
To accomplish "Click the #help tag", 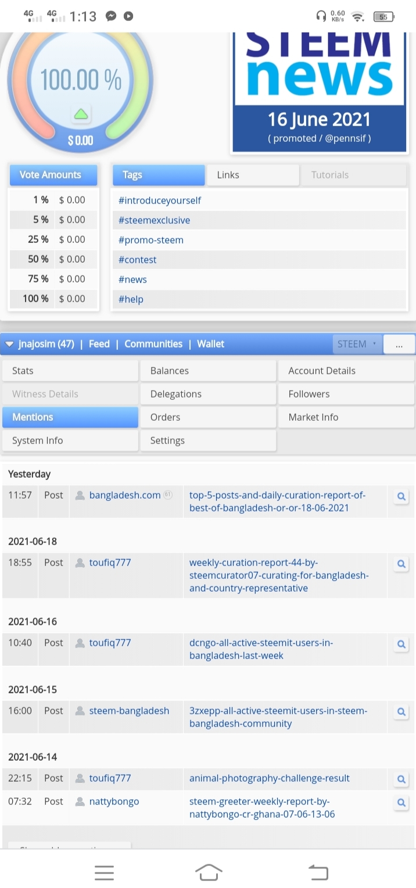I will click(131, 299).
